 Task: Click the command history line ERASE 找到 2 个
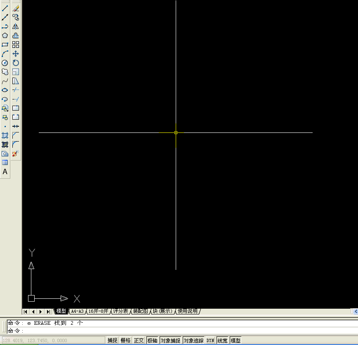tap(45, 323)
